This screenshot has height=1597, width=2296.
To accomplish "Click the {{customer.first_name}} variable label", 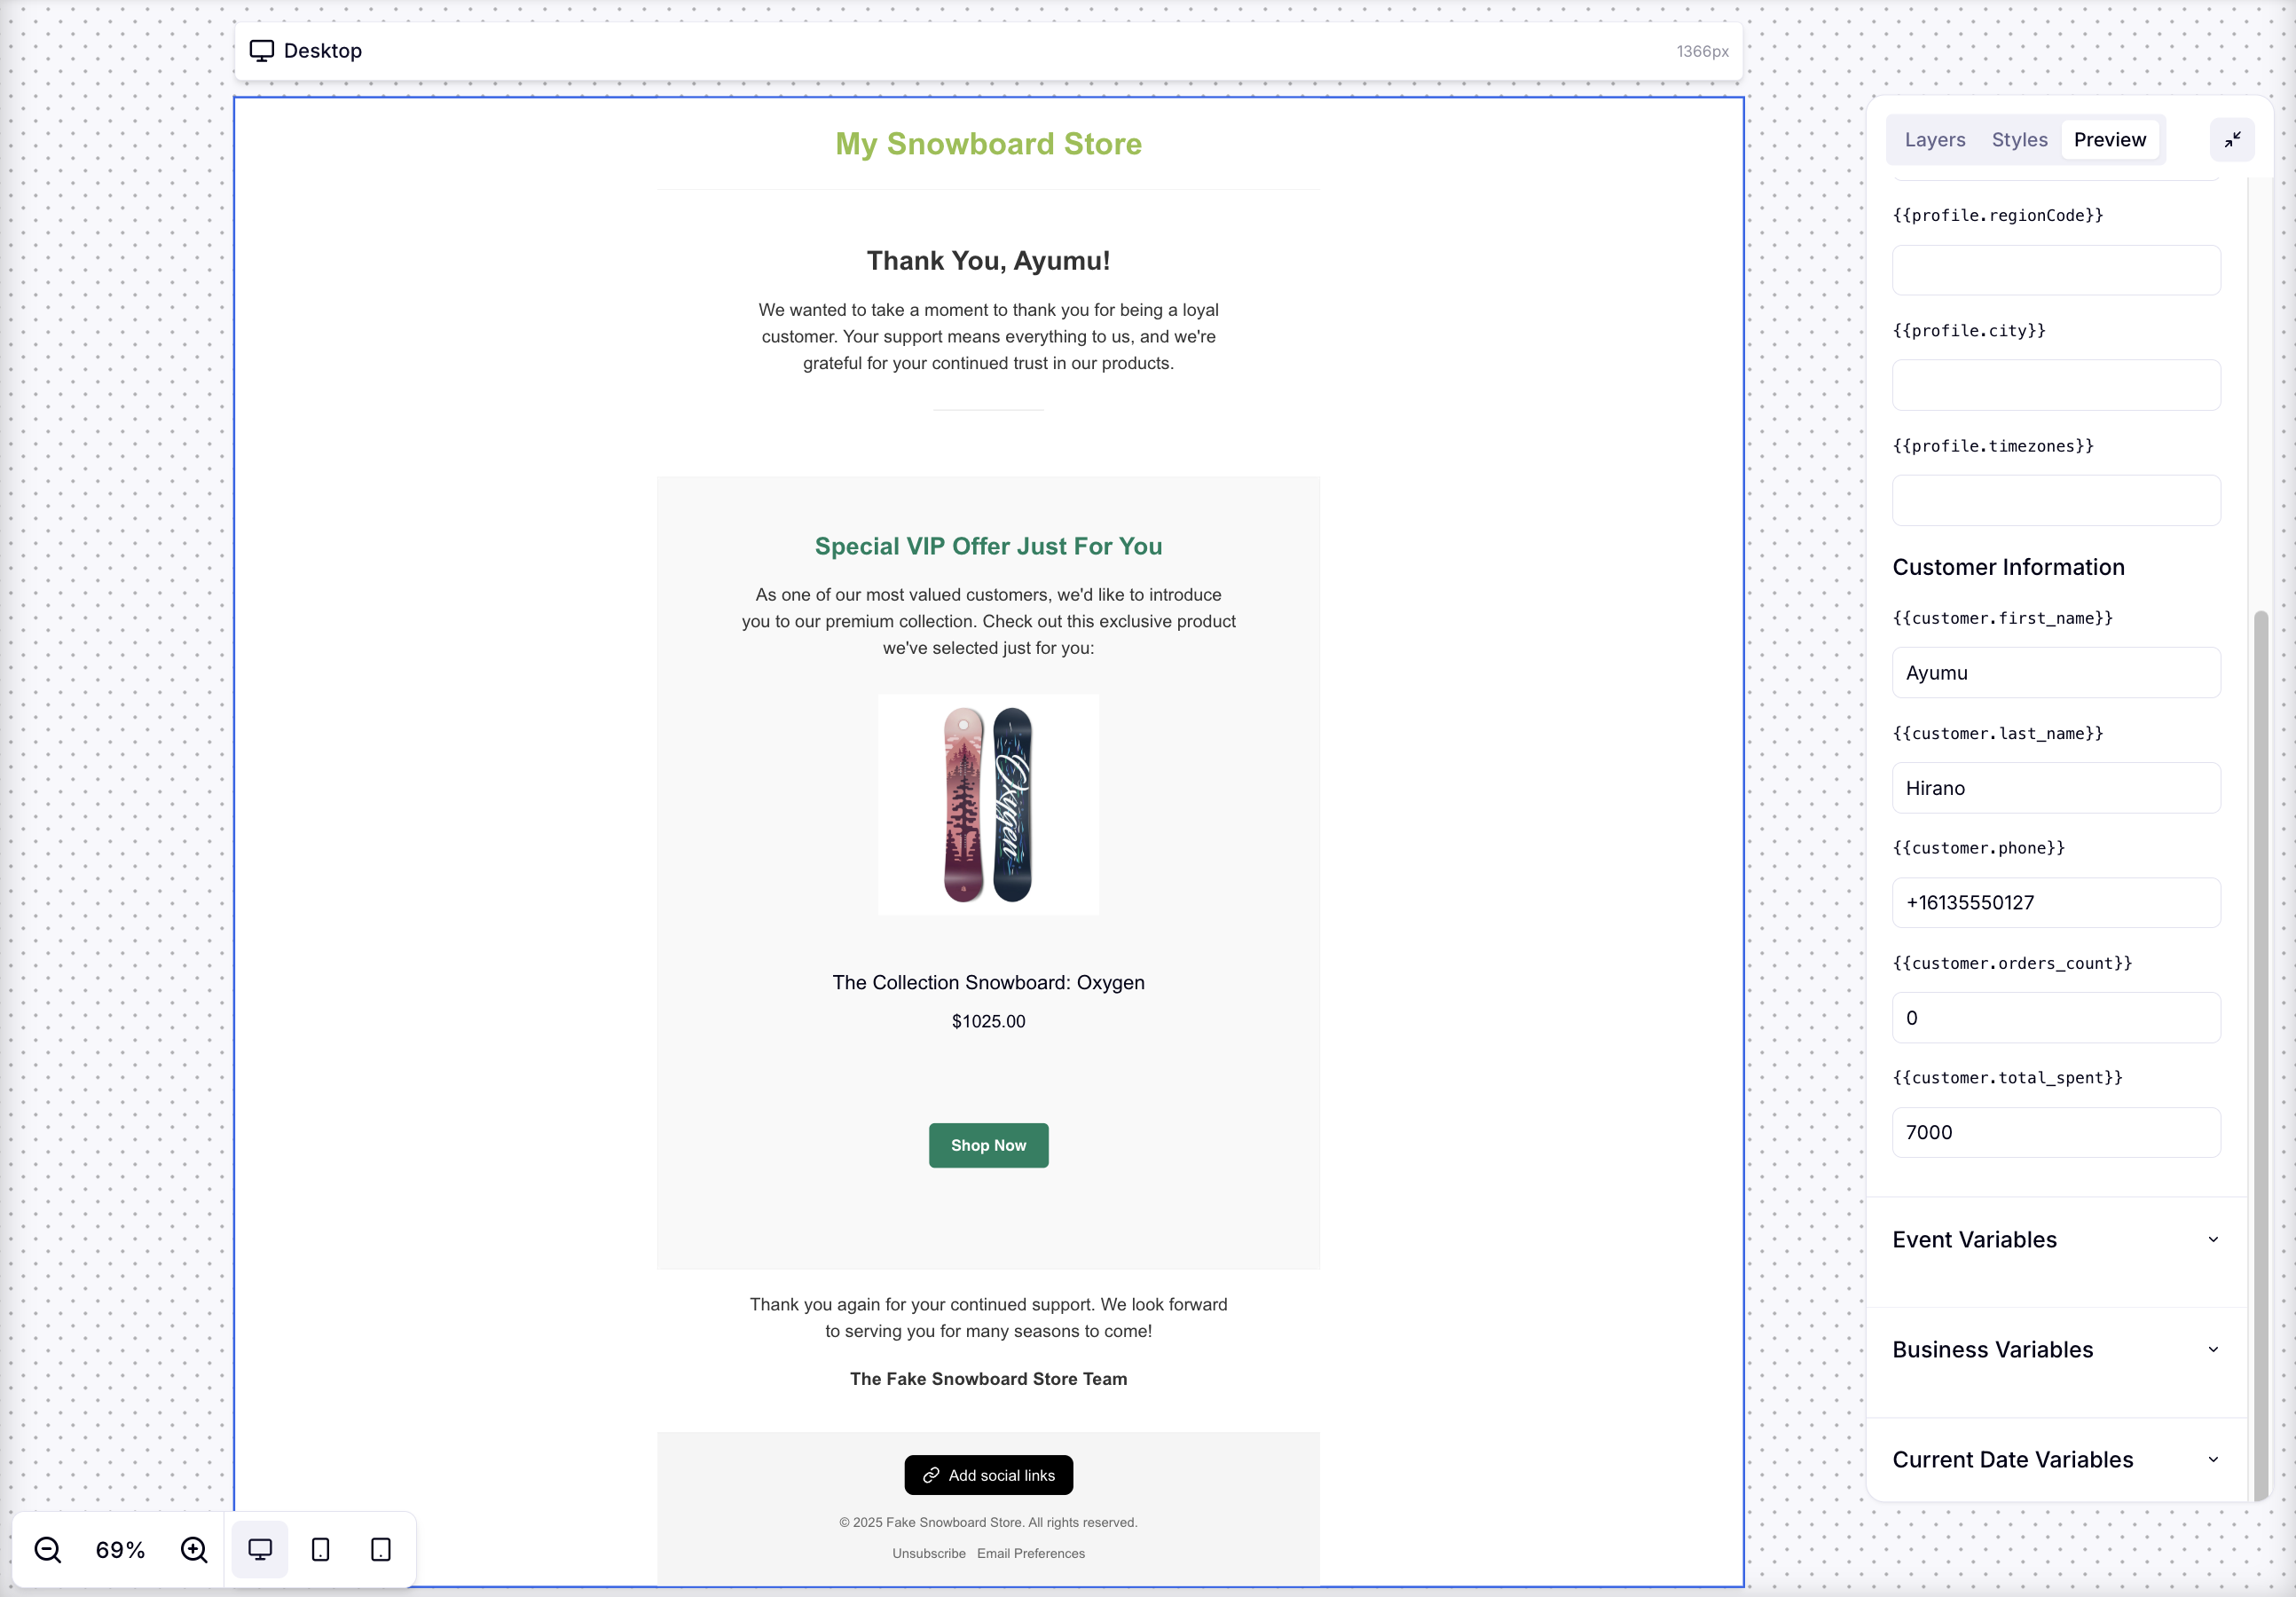I will tap(2002, 618).
